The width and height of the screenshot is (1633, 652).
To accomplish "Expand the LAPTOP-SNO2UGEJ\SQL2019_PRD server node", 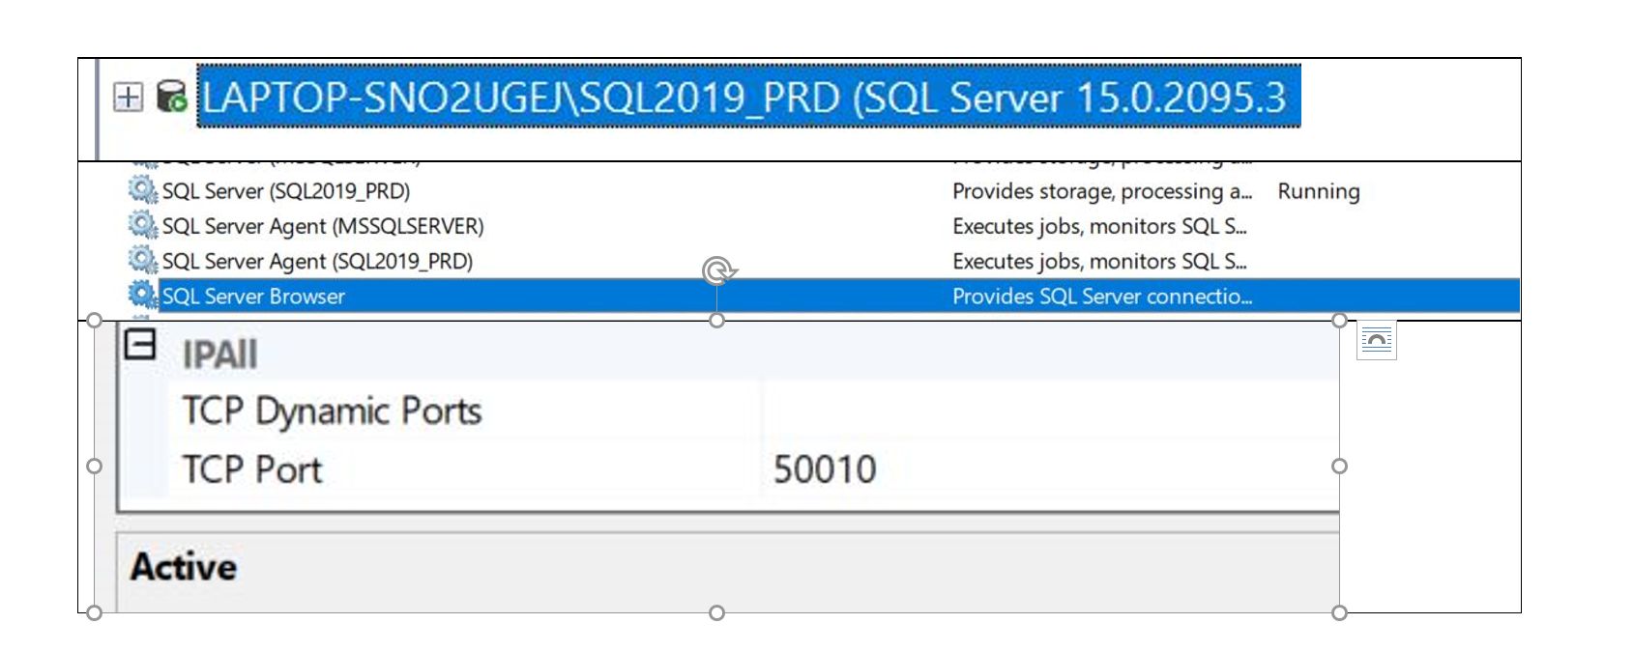I will coord(128,97).
